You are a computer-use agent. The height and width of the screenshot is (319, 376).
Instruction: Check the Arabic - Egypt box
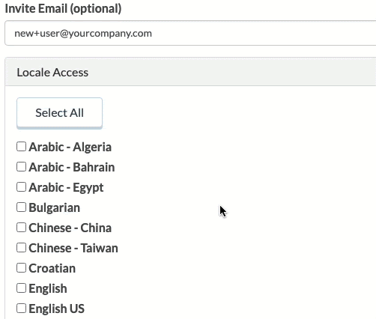[21, 187]
